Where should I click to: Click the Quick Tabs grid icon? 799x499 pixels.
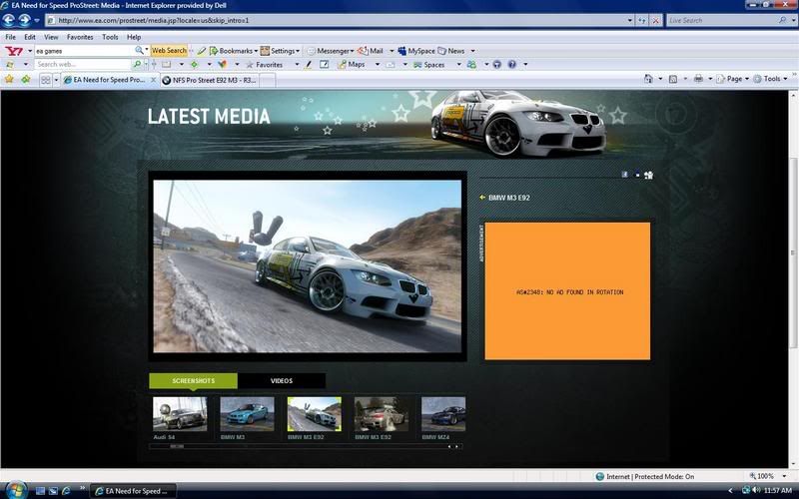[x=45, y=79]
